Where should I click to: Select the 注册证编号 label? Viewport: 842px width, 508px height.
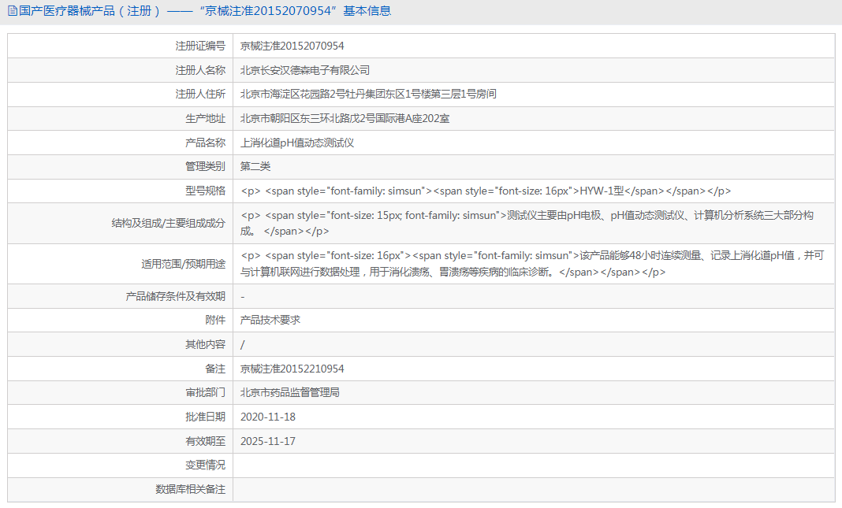point(200,46)
